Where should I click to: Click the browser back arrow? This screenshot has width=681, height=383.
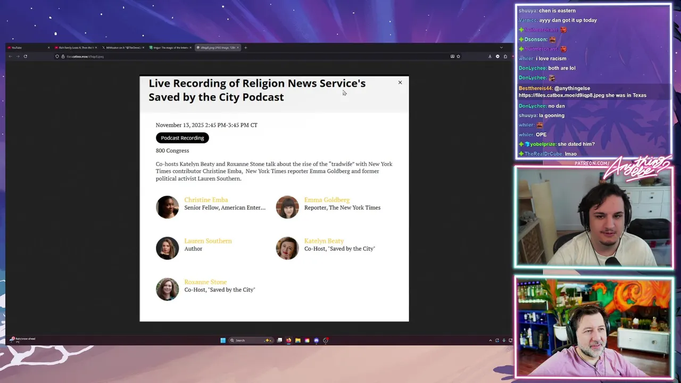tap(10, 56)
